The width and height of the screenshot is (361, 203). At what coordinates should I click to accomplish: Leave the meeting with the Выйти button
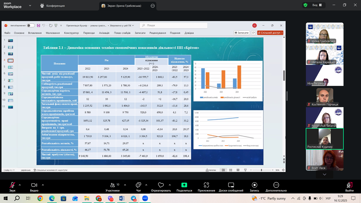[349, 185]
